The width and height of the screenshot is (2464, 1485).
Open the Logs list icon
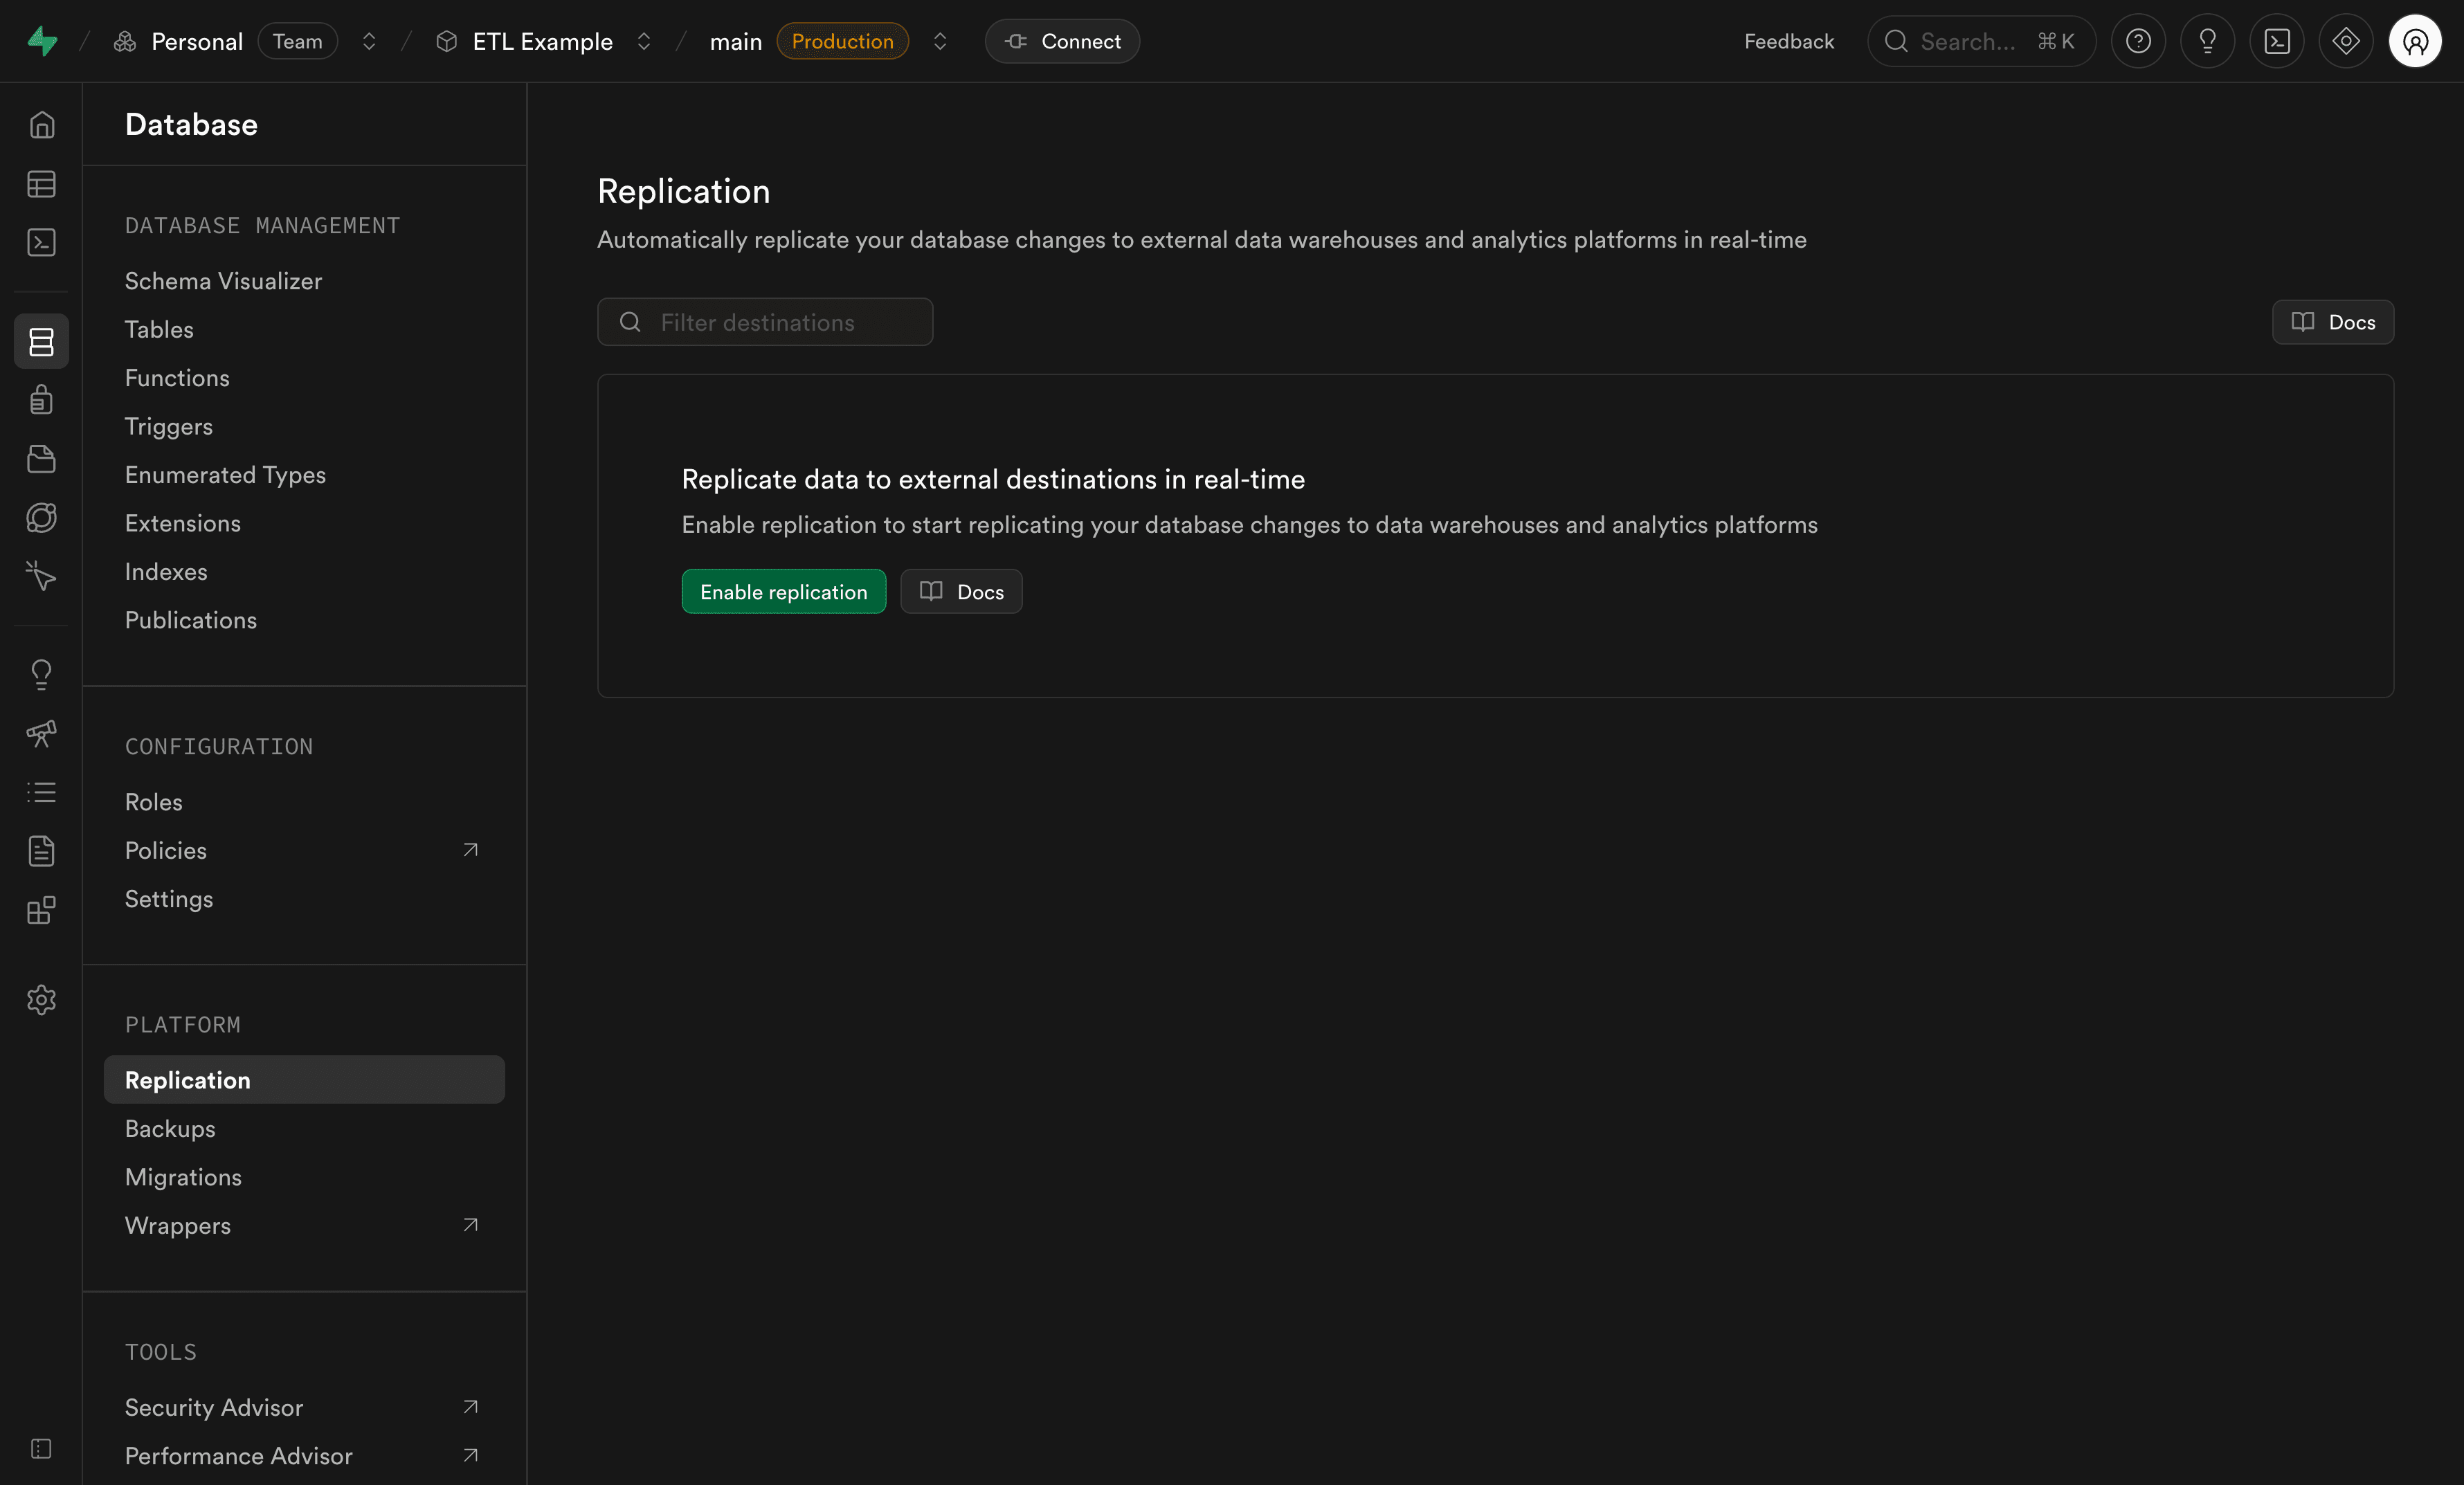(41, 793)
